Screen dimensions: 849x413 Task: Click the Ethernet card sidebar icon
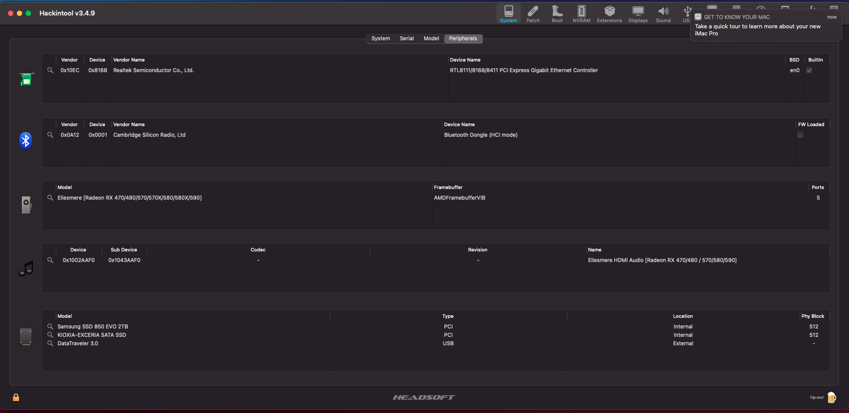(x=25, y=79)
